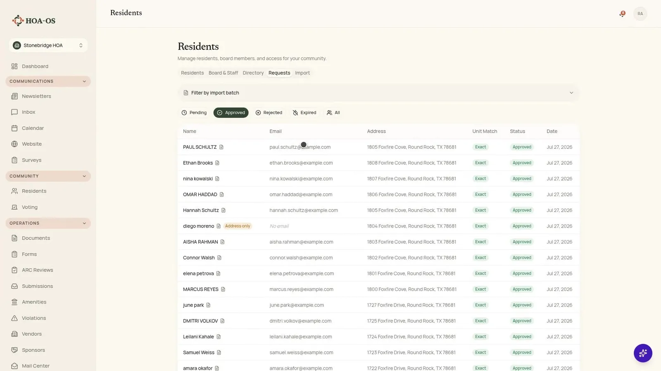This screenshot has height=371, width=661.
Task: Expand the Filter by import batch dropdown
Action: (x=378, y=93)
